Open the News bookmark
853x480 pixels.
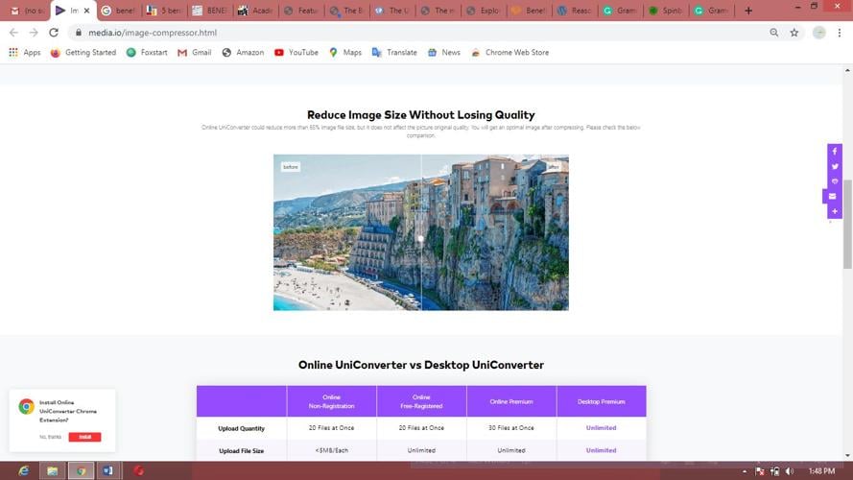[x=444, y=52]
